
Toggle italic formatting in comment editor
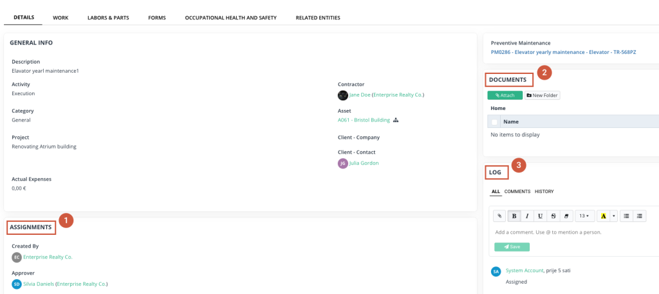coord(527,216)
